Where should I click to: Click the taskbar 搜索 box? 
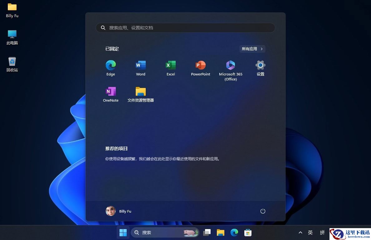[x=165, y=233]
